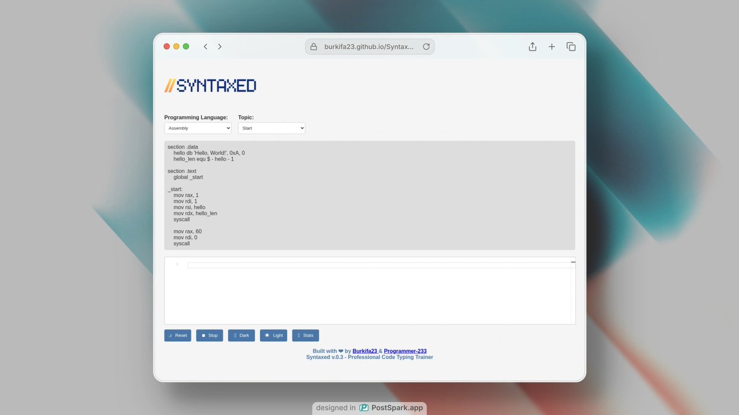Go forward with the browser forward arrow
The height and width of the screenshot is (415, 739).
[x=220, y=47]
